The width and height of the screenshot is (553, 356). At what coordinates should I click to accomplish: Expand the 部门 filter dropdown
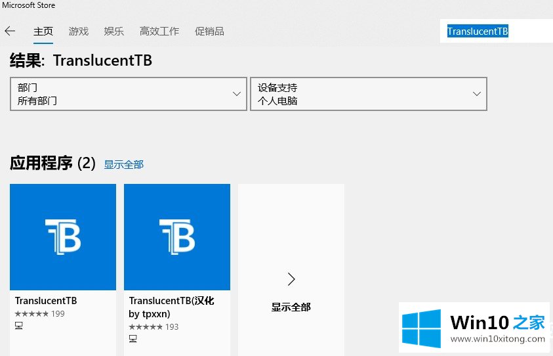129,94
